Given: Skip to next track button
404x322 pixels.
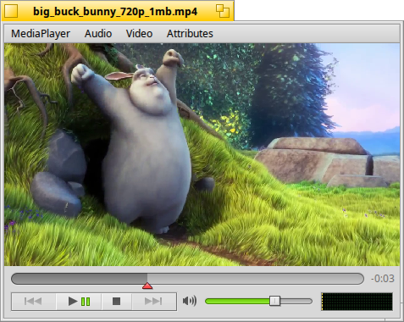Looking at the screenshot, I should coord(153,302).
